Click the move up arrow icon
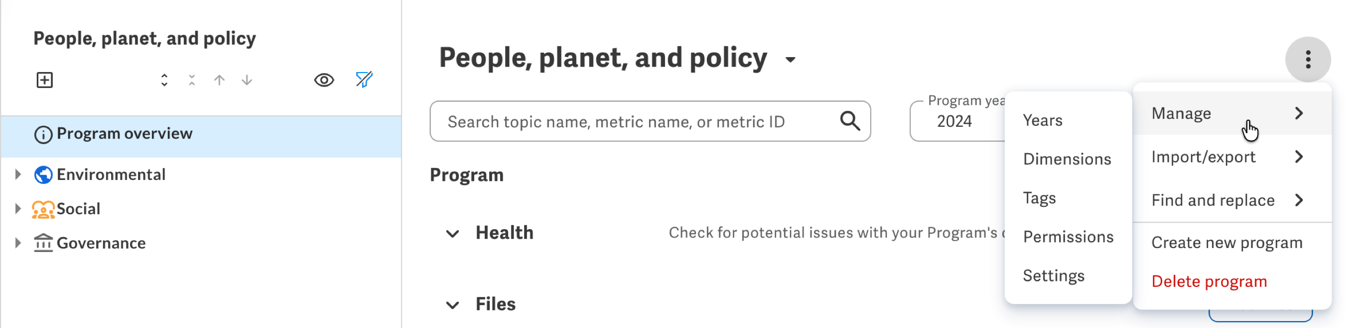The height and width of the screenshot is (328, 1345). click(x=219, y=80)
